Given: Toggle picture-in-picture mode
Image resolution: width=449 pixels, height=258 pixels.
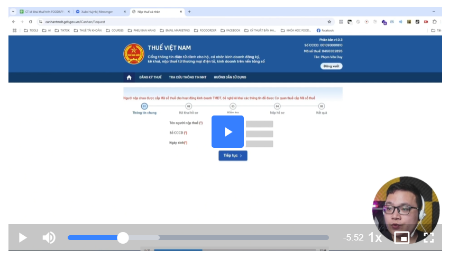Looking at the screenshot, I should pyautogui.click(x=402, y=237).
